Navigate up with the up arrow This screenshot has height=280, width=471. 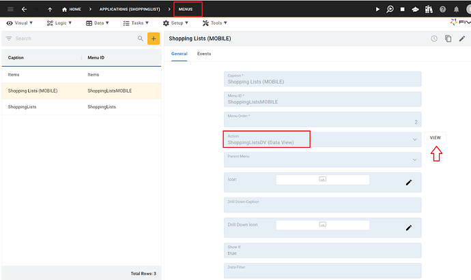pyautogui.click(x=50, y=10)
